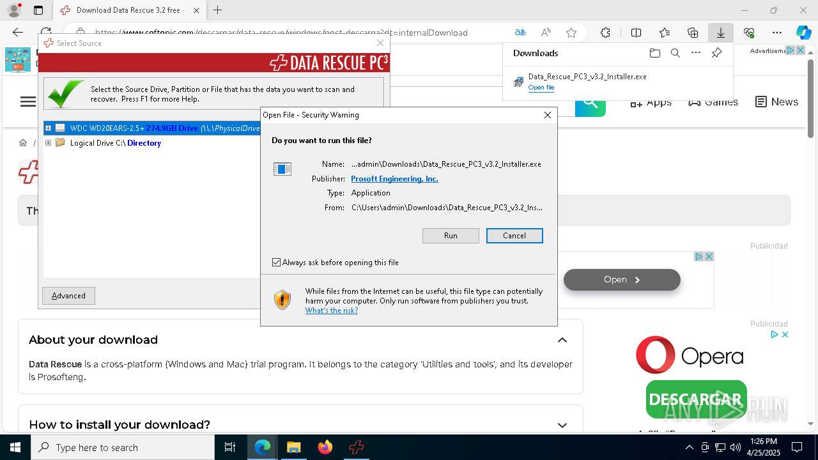Close the Opera advertisement with X
The image size is (818, 460).
[785, 334]
